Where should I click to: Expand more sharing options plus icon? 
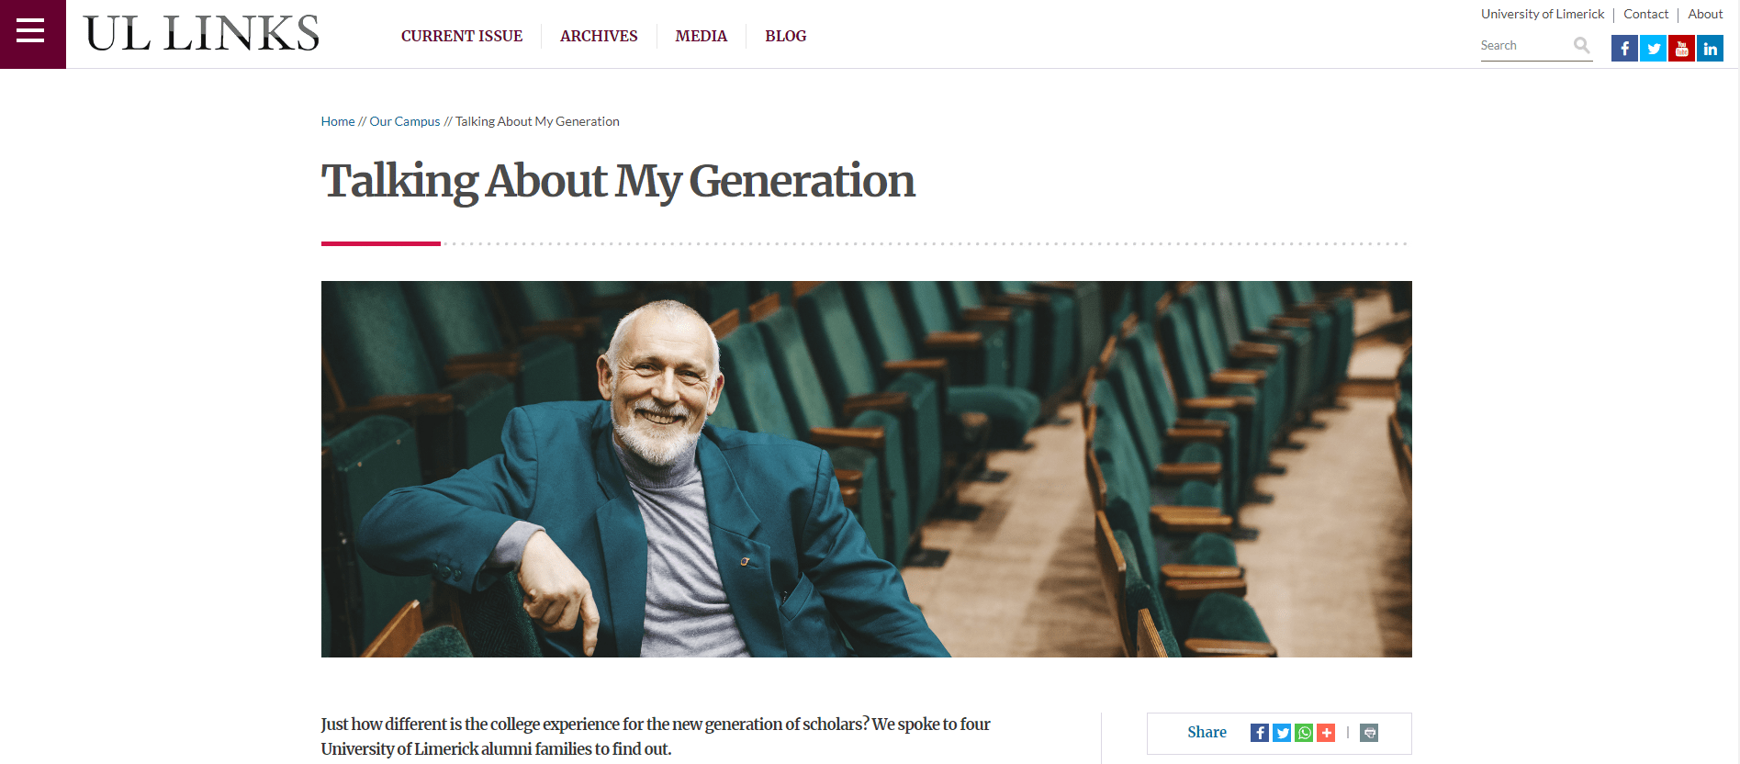pyautogui.click(x=1326, y=733)
